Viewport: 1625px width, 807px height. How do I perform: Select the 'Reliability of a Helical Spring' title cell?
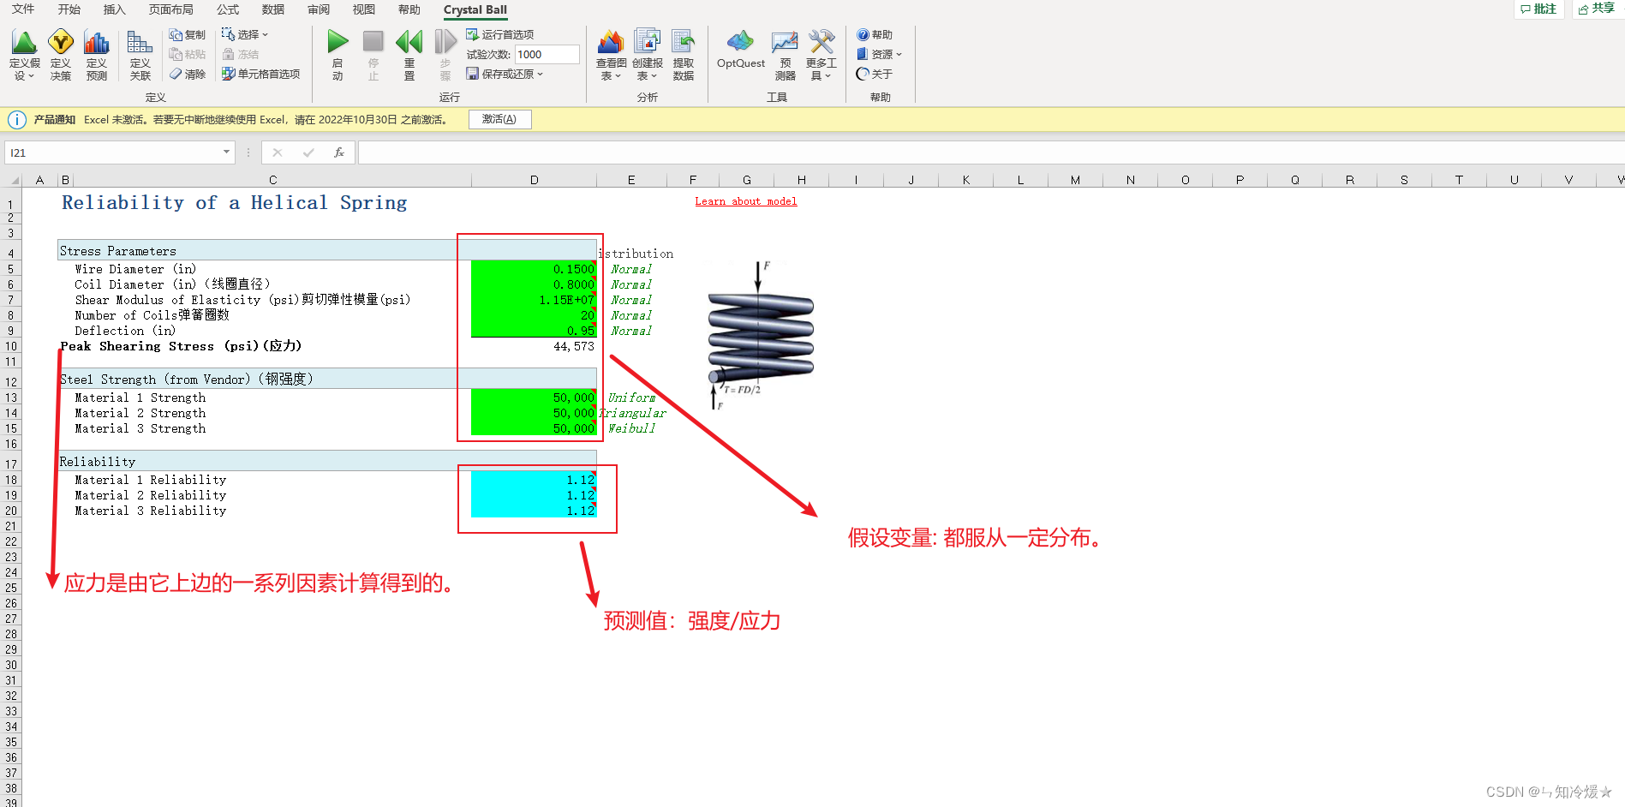[235, 202]
